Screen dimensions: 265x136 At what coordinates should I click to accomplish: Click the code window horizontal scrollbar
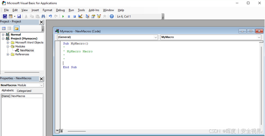click(x=77, y=131)
